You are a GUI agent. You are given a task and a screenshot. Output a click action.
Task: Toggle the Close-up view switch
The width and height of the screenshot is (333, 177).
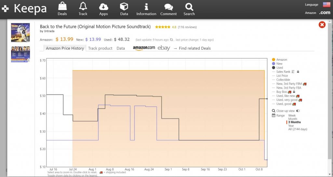(298, 111)
